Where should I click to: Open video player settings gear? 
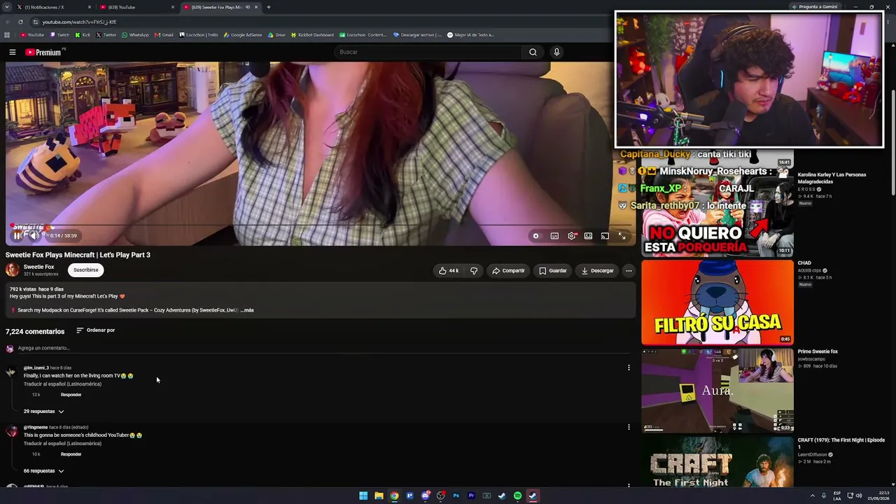(x=572, y=236)
